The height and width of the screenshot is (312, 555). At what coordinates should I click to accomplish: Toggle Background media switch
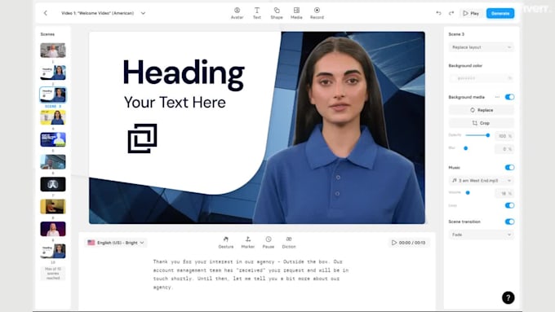(509, 97)
